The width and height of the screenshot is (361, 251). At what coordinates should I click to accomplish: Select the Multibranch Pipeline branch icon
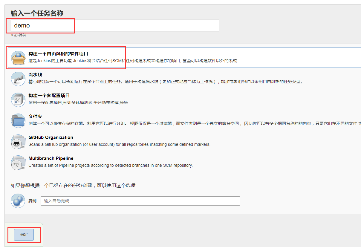18,163
